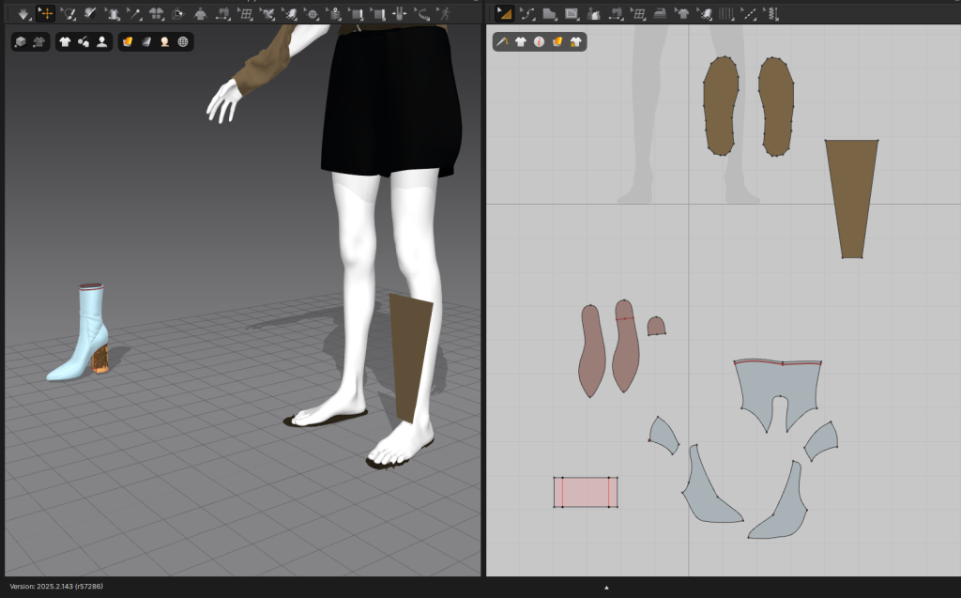Select the walking avatar animation icon
Image resolution: width=961 pixels, height=598 pixels.
[445, 14]
